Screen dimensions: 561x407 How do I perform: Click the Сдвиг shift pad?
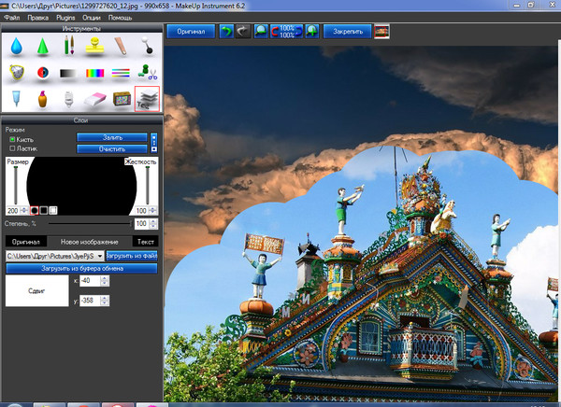(36, 290)
